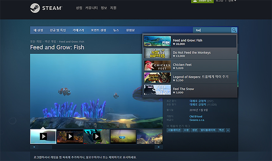Select Feed and Grow: Fish search suggestion
Screen dimensions: 272x161
click(190, 41)
